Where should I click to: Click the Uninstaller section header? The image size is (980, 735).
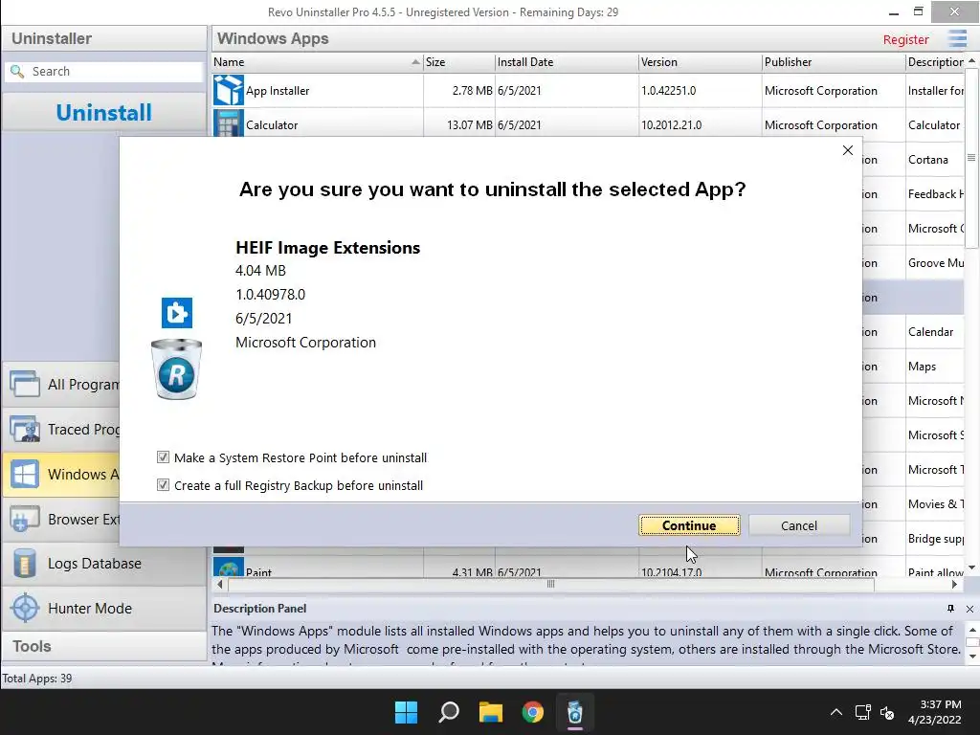[103, 38]
